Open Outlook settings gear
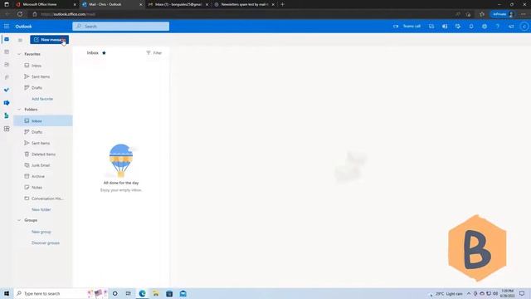 point(485,26)
